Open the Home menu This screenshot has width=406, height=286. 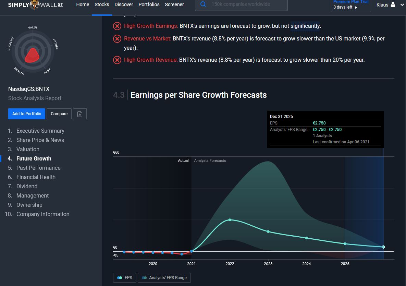tap(83, 5)
